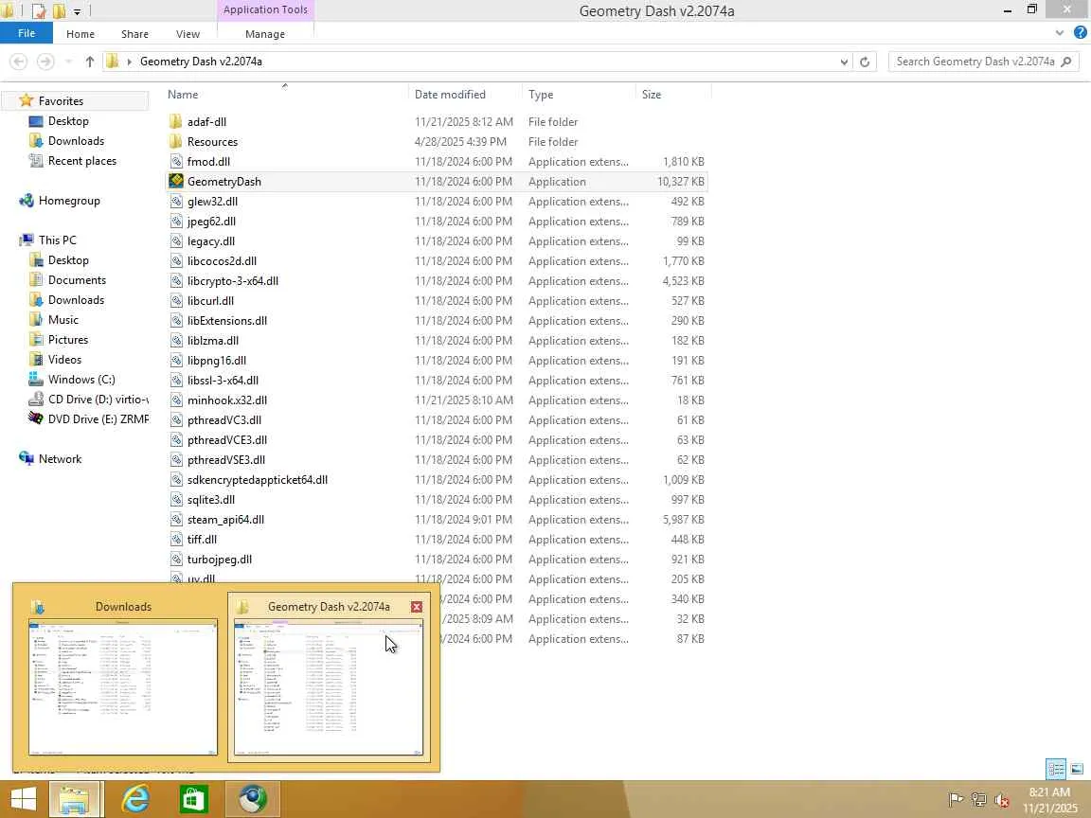Click the muted volume tray icon
The image size is (1091, 818).
coord(1002,799)
